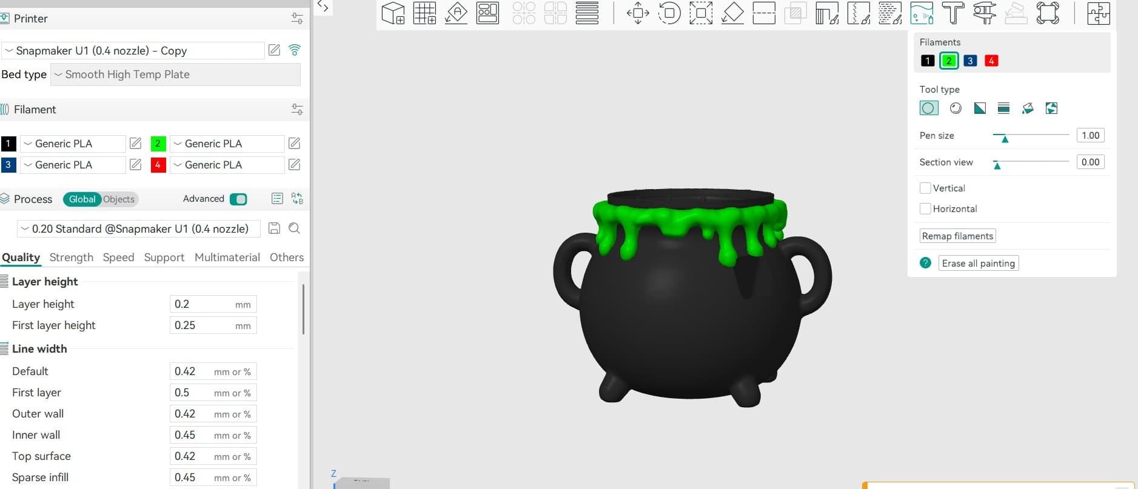Screen dimensions: 1138x489
Task: Open filament 3 material dropdown
Action: coord(73,165)
